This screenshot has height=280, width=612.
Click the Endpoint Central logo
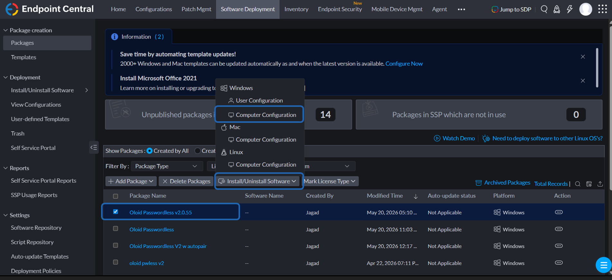coord(50,9)
